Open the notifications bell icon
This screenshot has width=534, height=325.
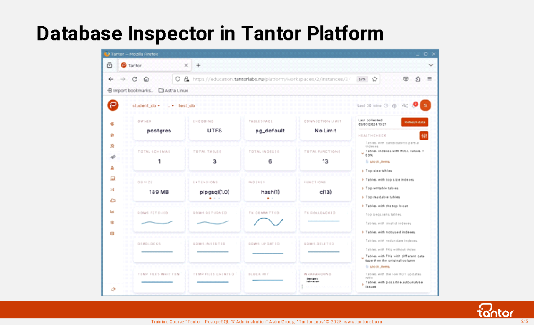tap(414, 106)
